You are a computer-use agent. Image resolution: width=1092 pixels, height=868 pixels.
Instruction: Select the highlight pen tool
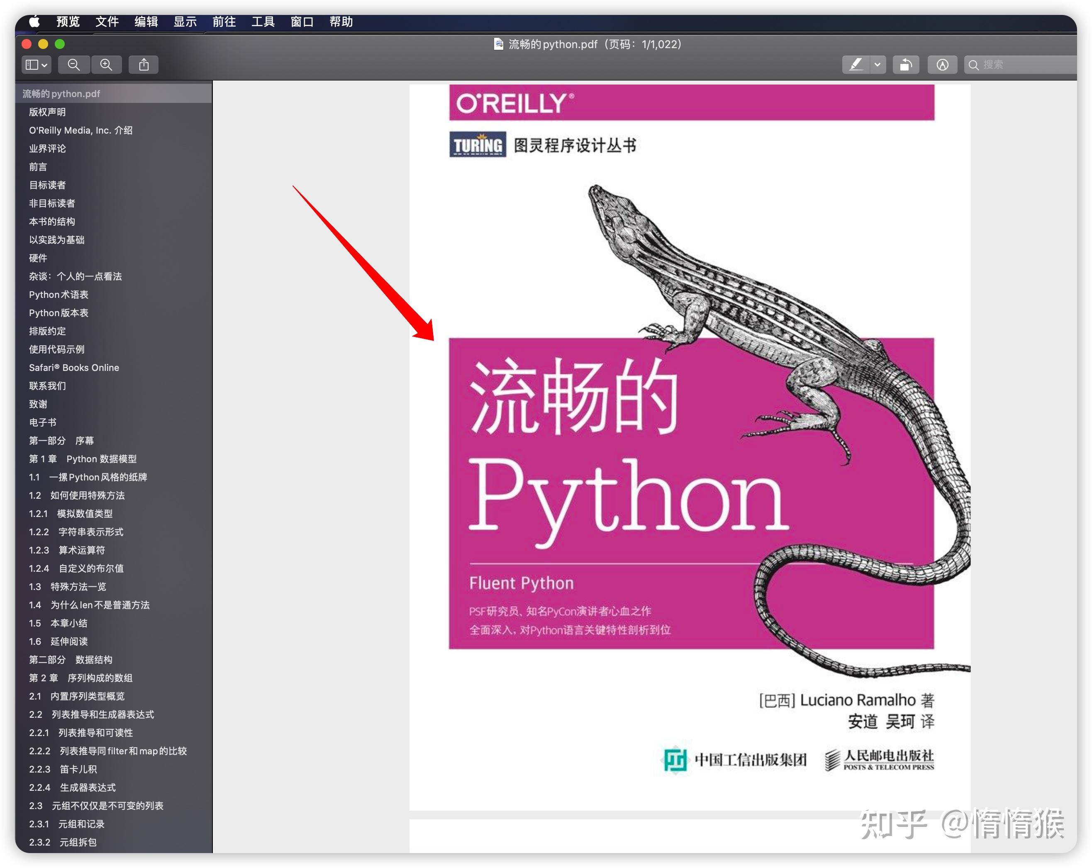point(856,65)
